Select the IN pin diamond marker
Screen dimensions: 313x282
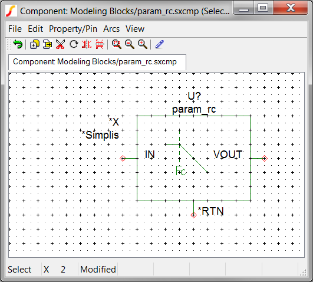pos(123,158)
